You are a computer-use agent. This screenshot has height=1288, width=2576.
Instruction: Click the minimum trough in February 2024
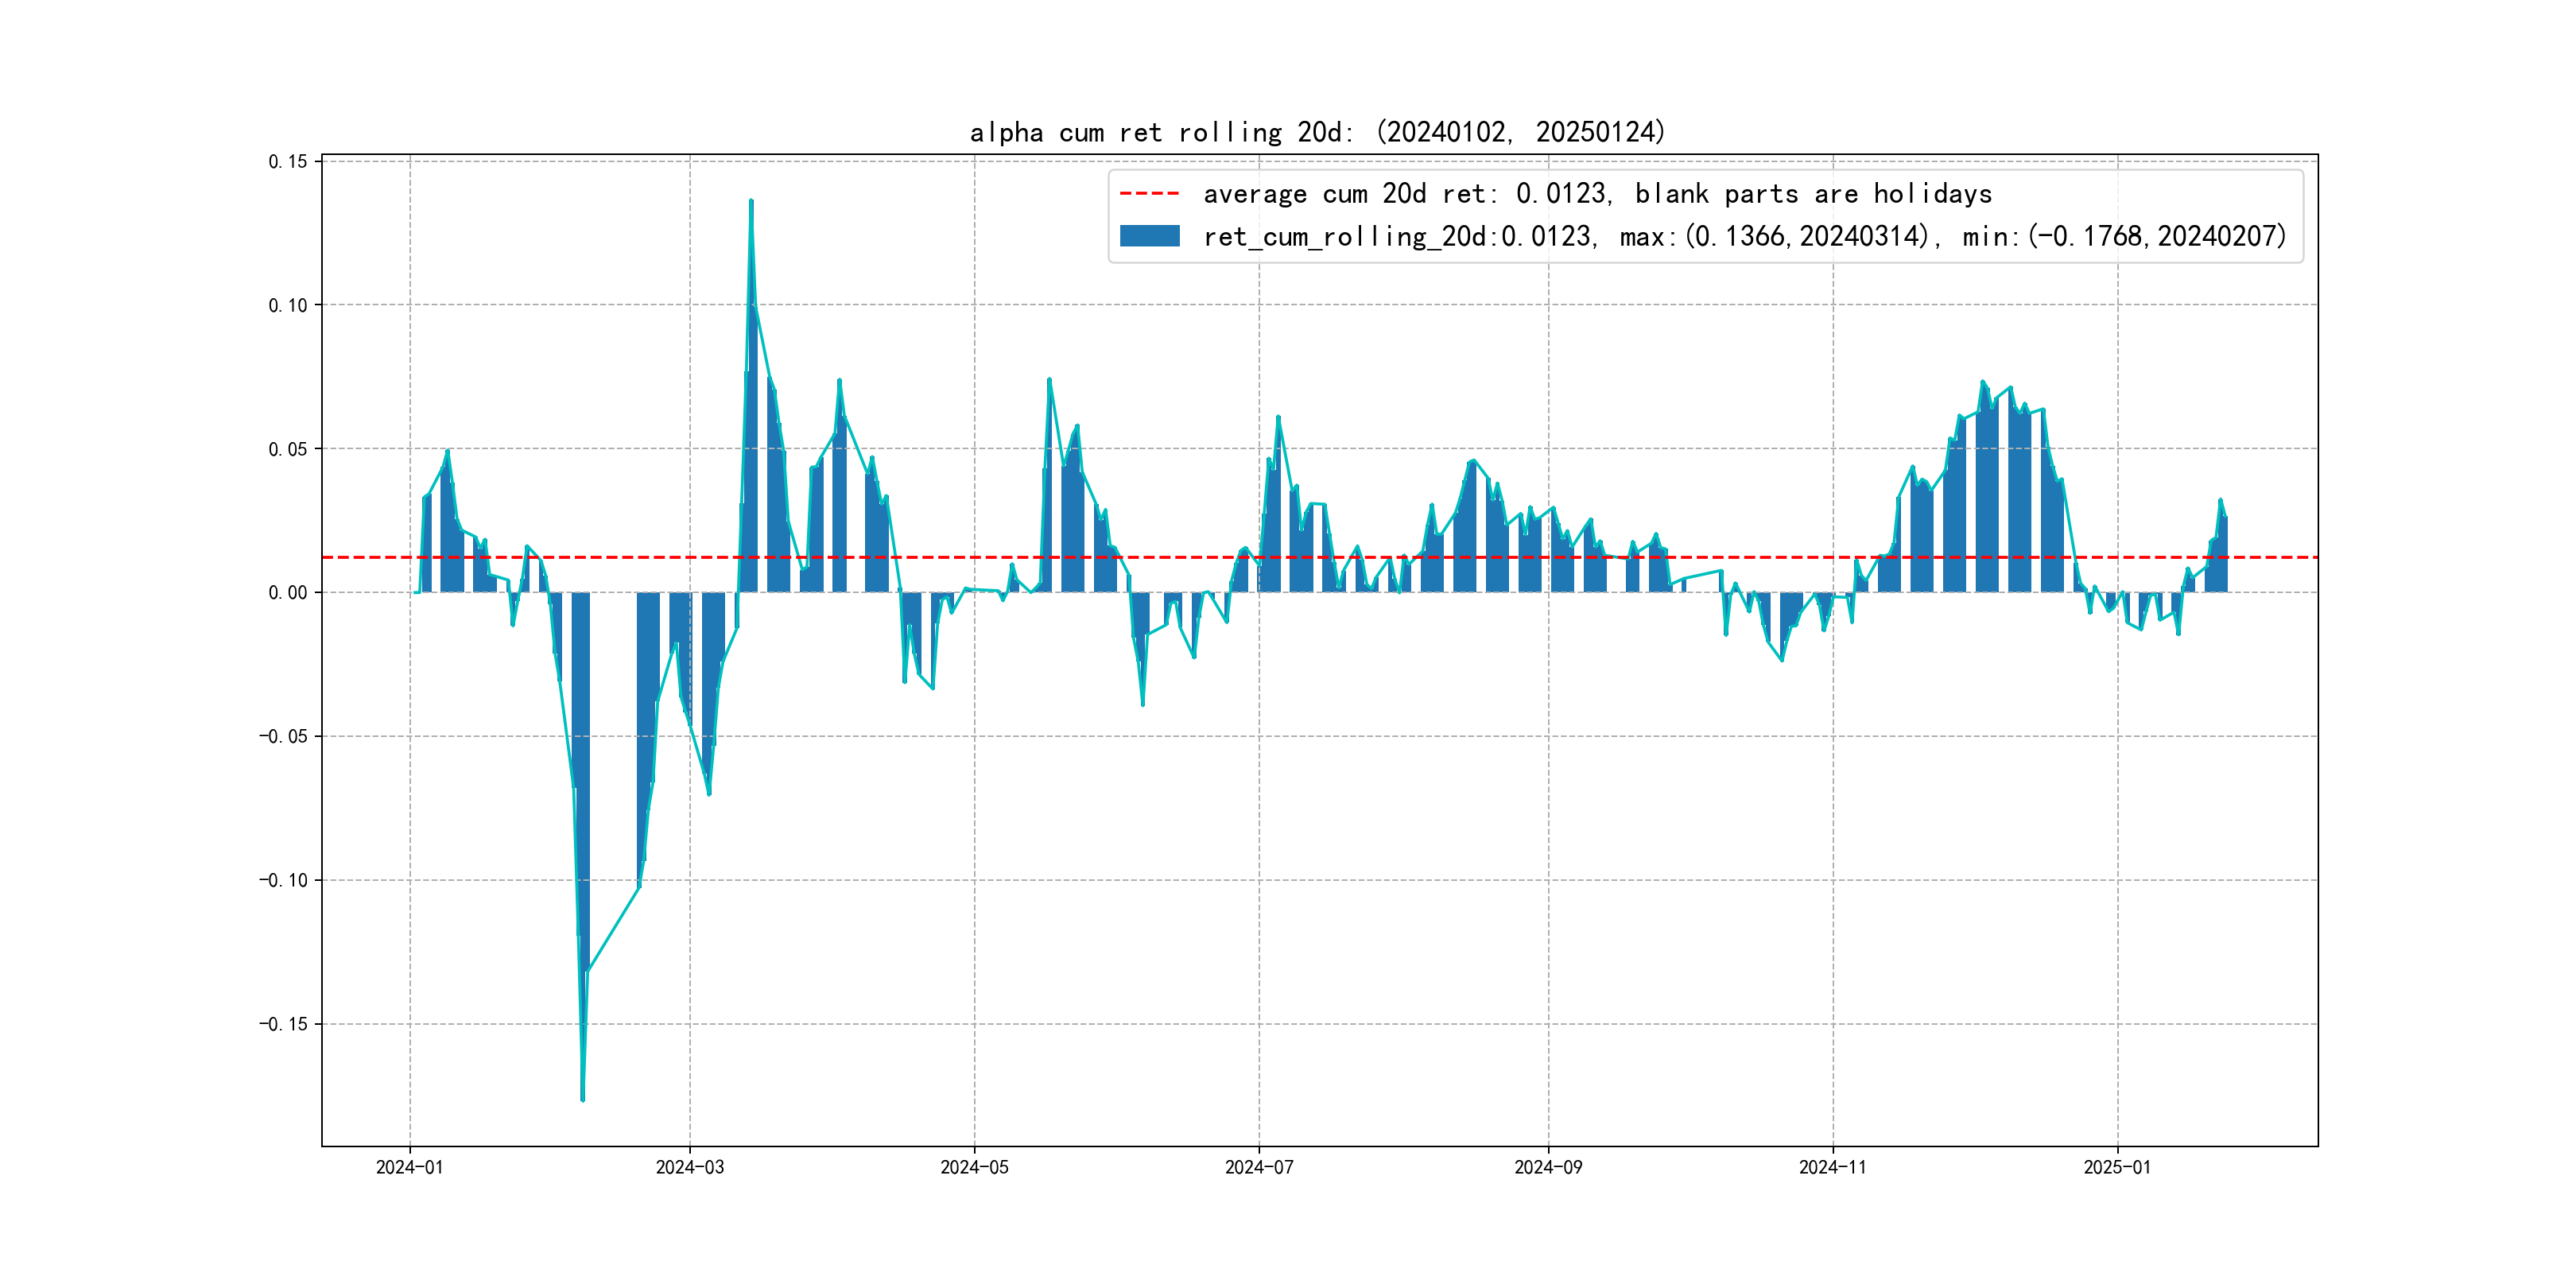point(583,1098)
